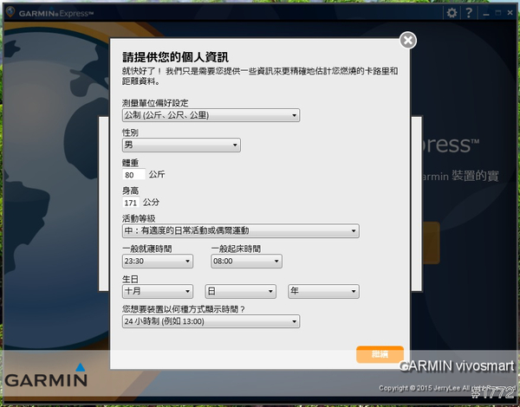Open the birthday year 年 dropdown
The height and width of the screenshot is (407, 520).
click(x=323, y=291)
